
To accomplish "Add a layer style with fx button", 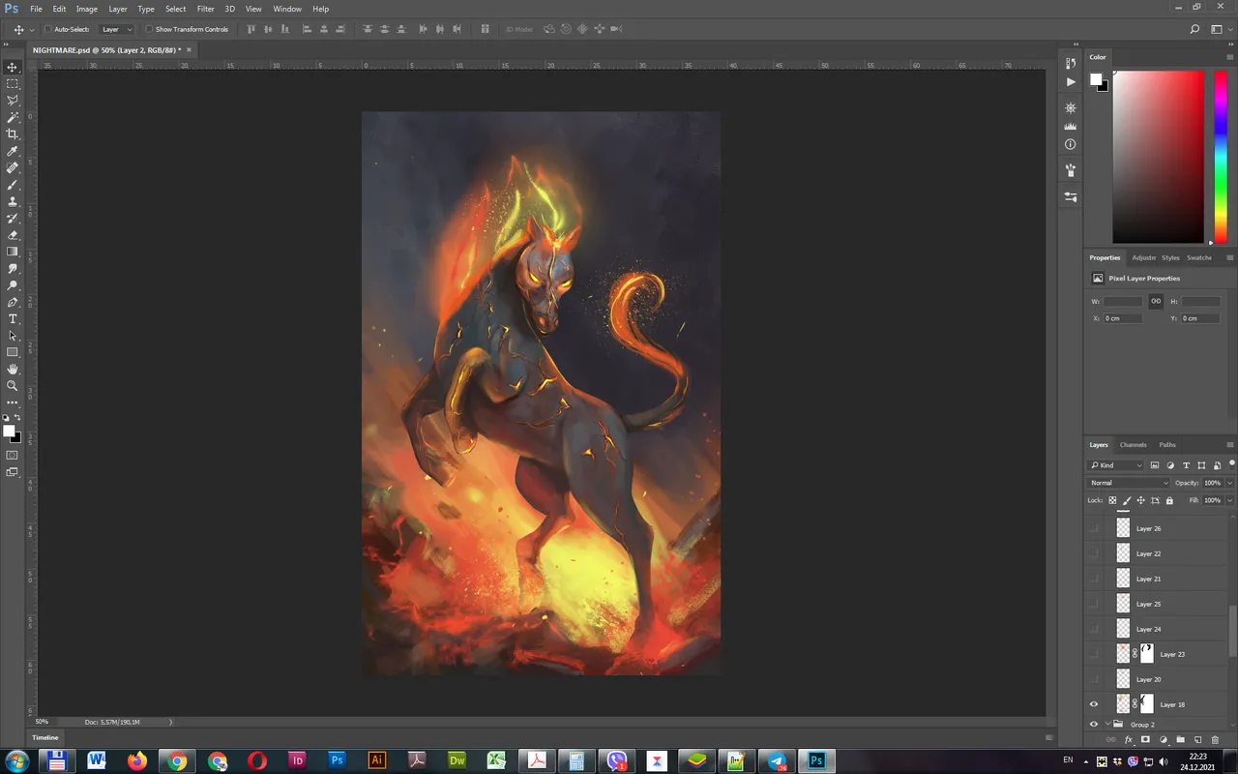I will pyautogui.click(x=1129, y=740).
